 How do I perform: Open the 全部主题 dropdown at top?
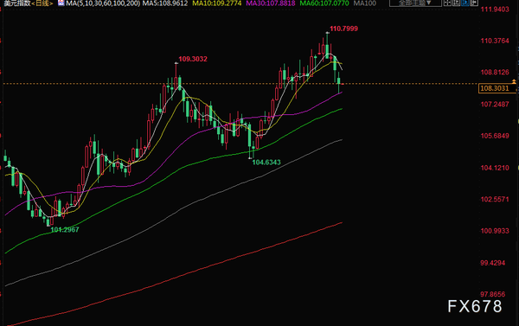click(x=415, y=3)
